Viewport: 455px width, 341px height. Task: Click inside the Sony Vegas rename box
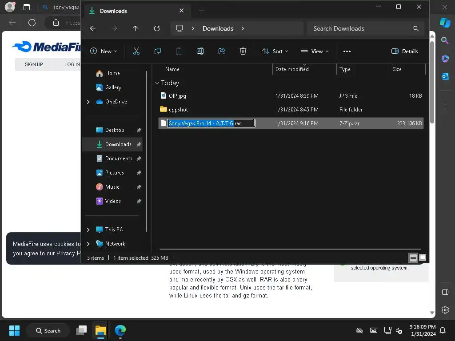211,123
